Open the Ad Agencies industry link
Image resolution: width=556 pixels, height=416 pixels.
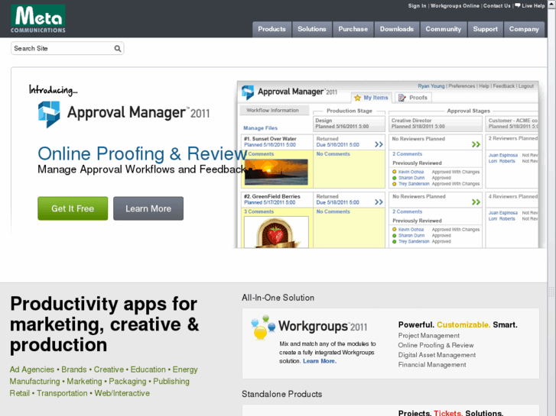click(32, 369)
